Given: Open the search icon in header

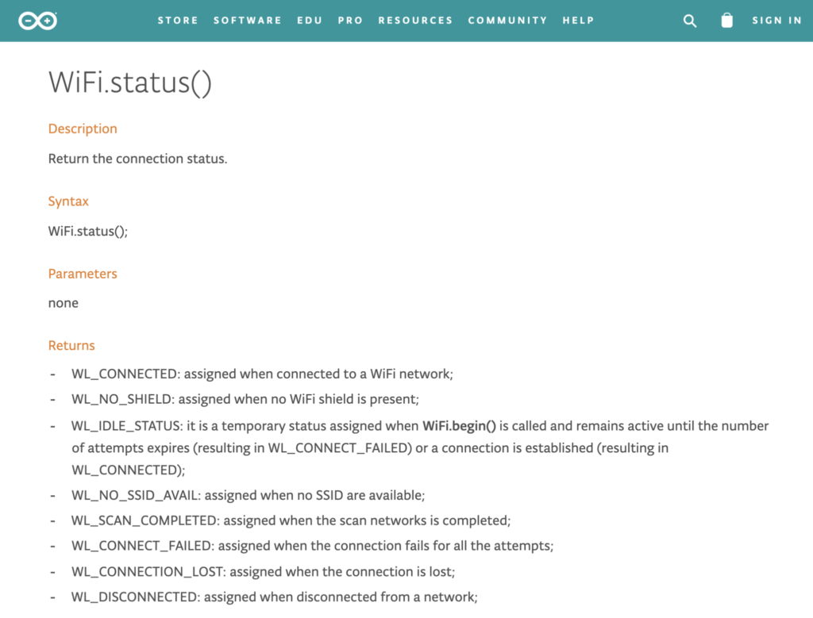Looking at the screenshot, I should [690, 21].
